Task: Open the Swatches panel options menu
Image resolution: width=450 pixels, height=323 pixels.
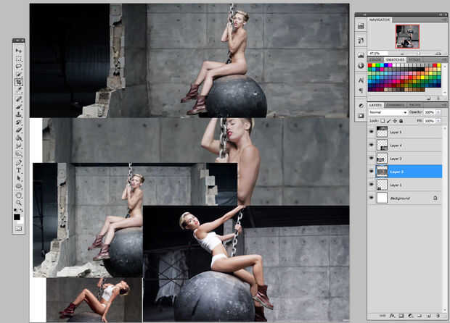Action: [x=444, y=59]
